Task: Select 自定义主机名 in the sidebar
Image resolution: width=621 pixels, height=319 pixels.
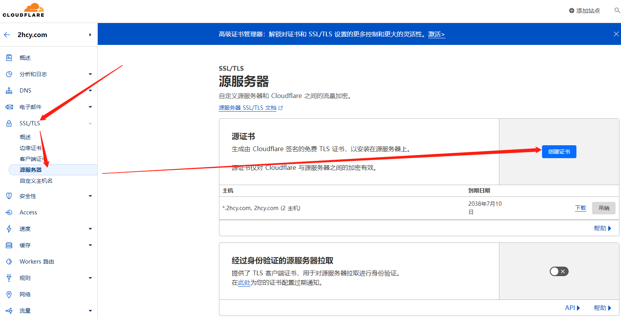Action: [36, 181]
